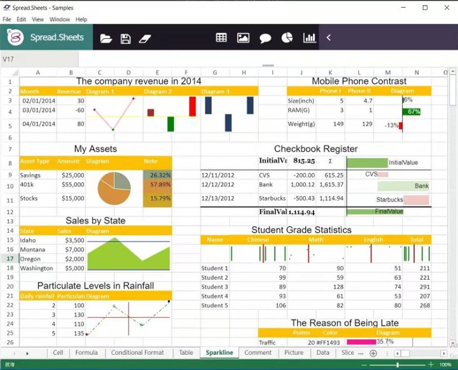Click the Oregon state cell
The width and height of the screenshot is (458, 370).
coord(38,259)
